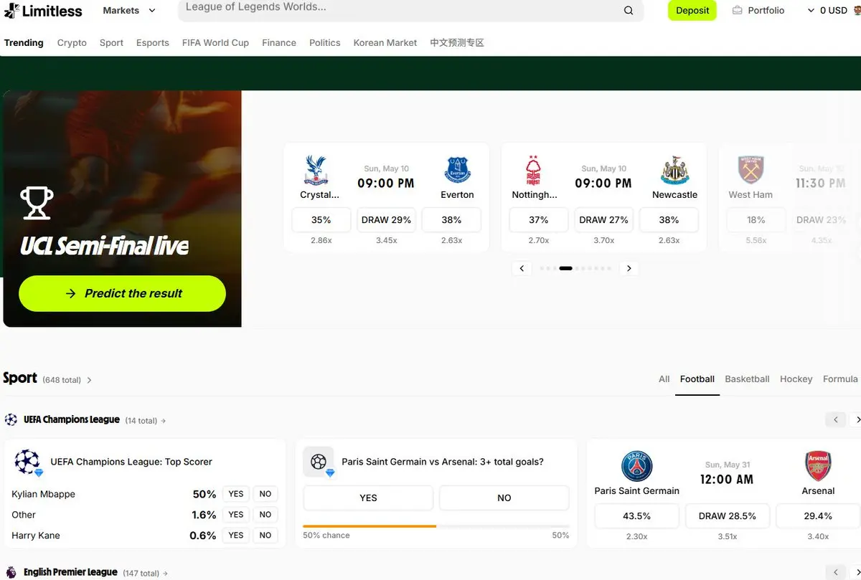861x580 pixels.
Task: Click the user avatar icon
Action: (857, 11)
